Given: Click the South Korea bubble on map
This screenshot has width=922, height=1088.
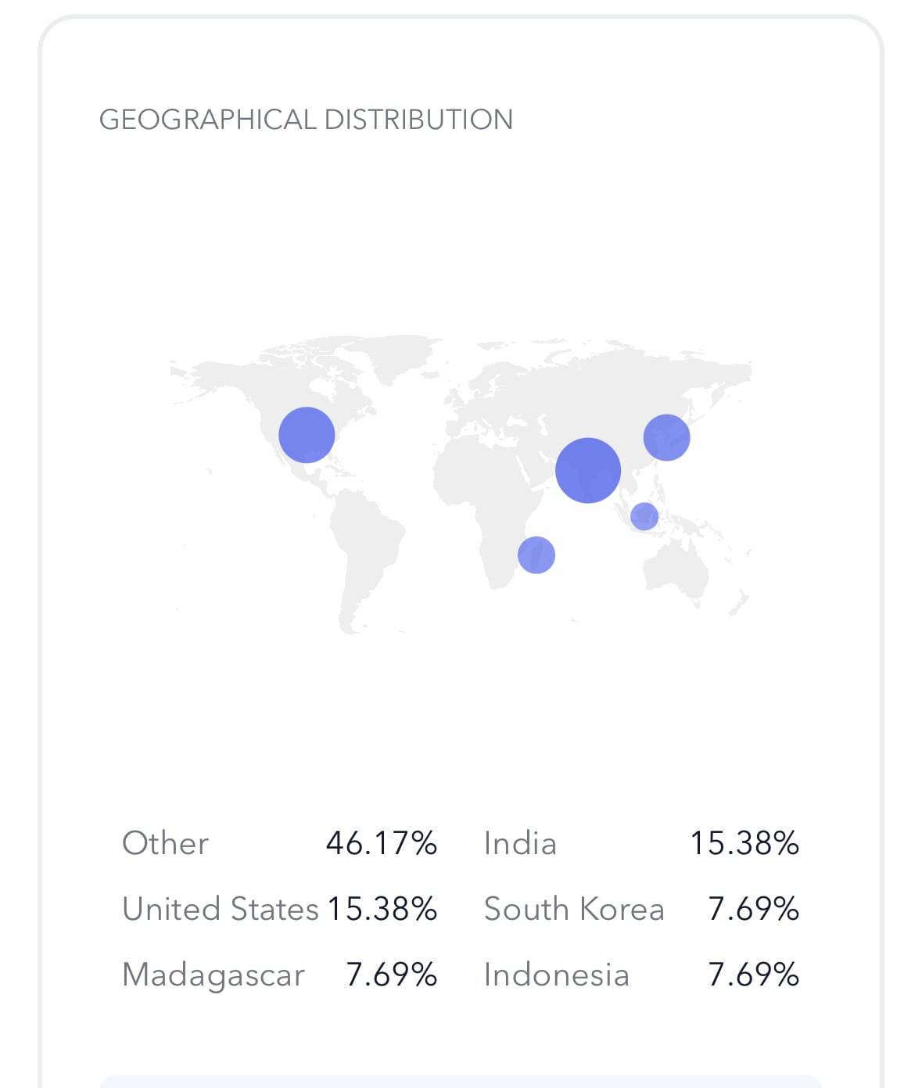Looking at the screenshot, I should coord(667,437).
